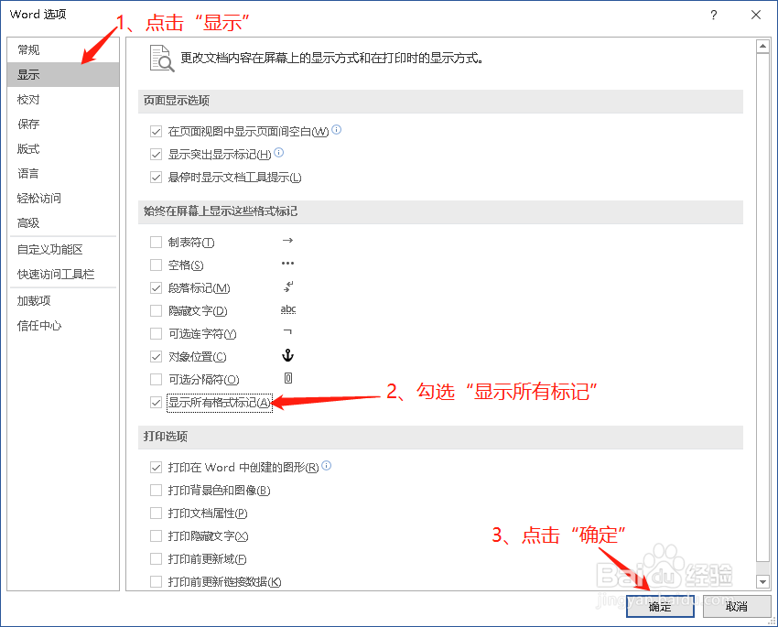
Task: Enable the 可选连字符 checkbox
Action: pyautogui.click(x=156, y=333)
